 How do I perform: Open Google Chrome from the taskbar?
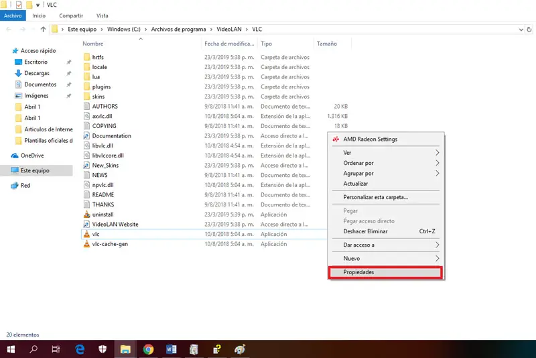[x=148, y=349]
